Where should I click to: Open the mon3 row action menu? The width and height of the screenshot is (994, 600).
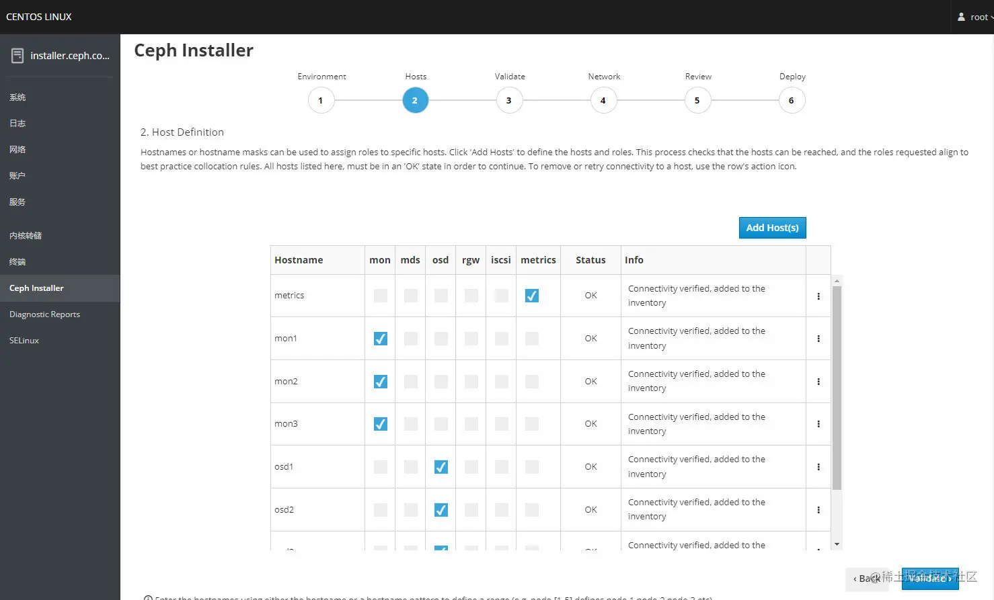818,424
